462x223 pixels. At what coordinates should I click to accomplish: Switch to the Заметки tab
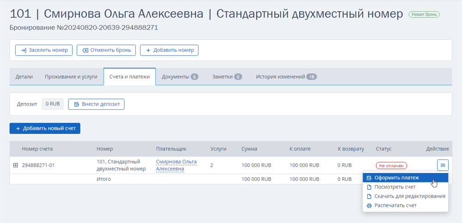point(227,77)
